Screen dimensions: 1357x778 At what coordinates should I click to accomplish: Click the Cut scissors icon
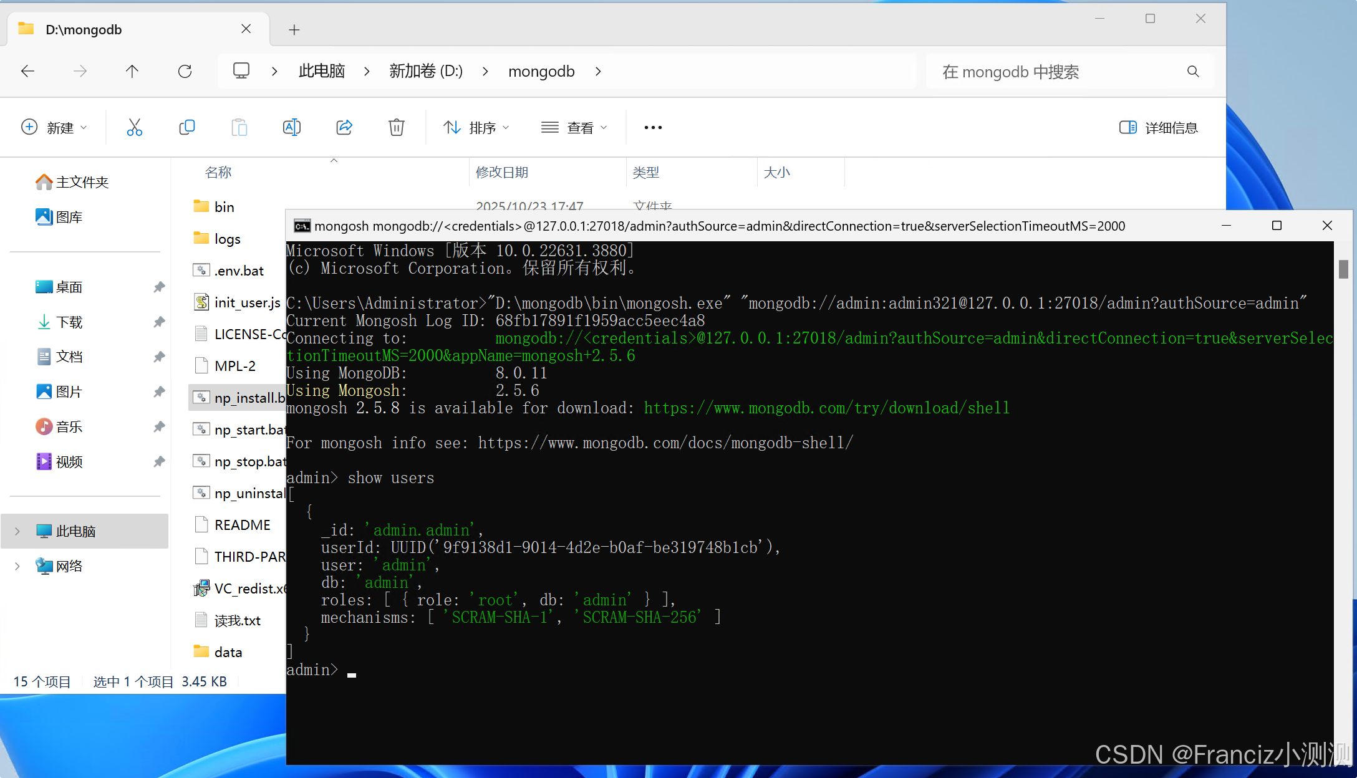pyautogui.click(x=134, y=128)
